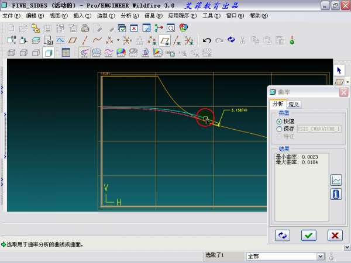Click the green check OK button

pos(309,236)
